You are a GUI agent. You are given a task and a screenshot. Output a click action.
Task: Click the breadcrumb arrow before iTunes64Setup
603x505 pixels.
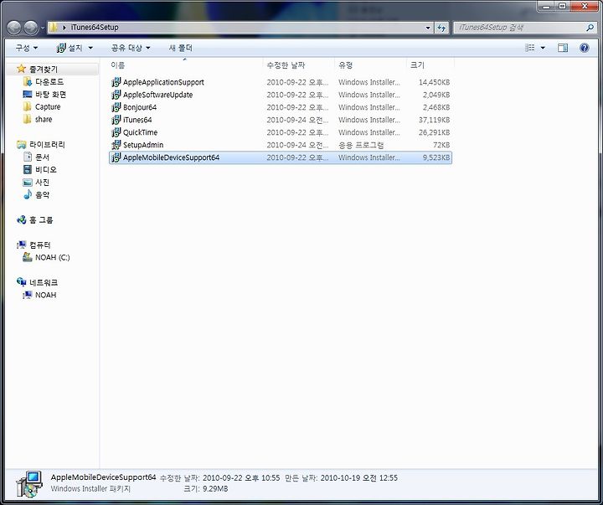(64, 28)
